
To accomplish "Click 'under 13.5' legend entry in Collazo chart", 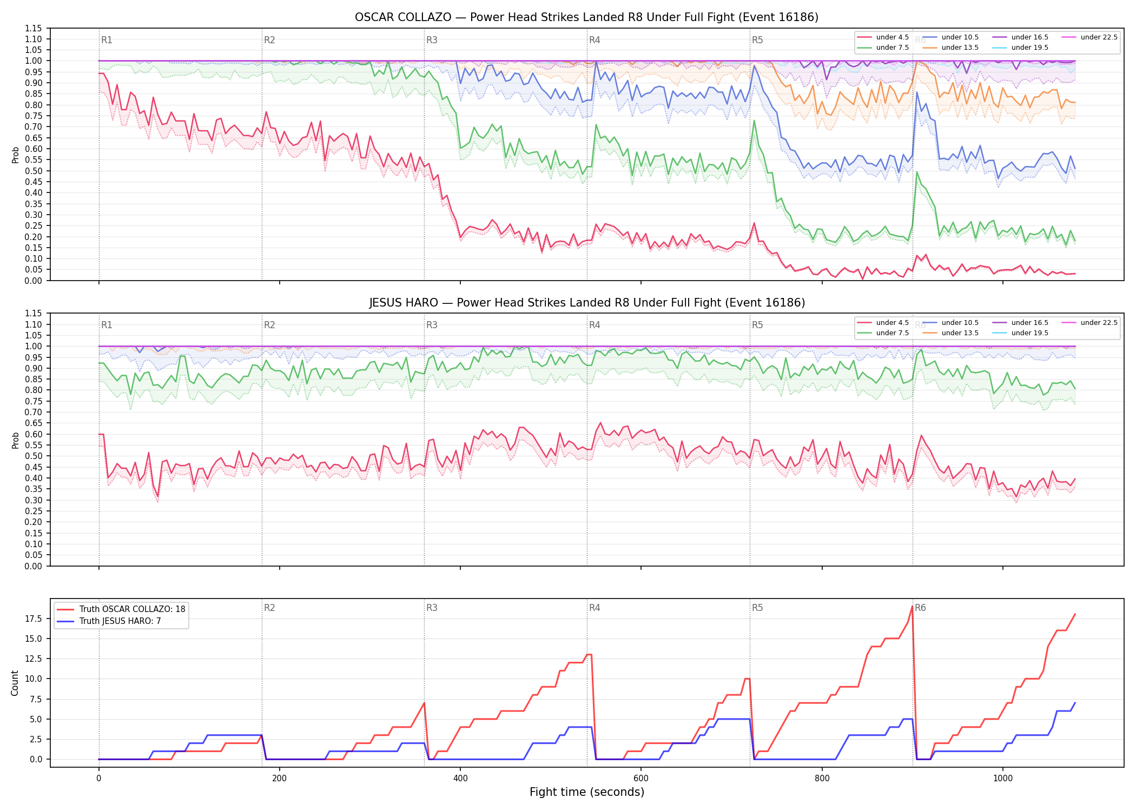I will (x=950, y=48).
